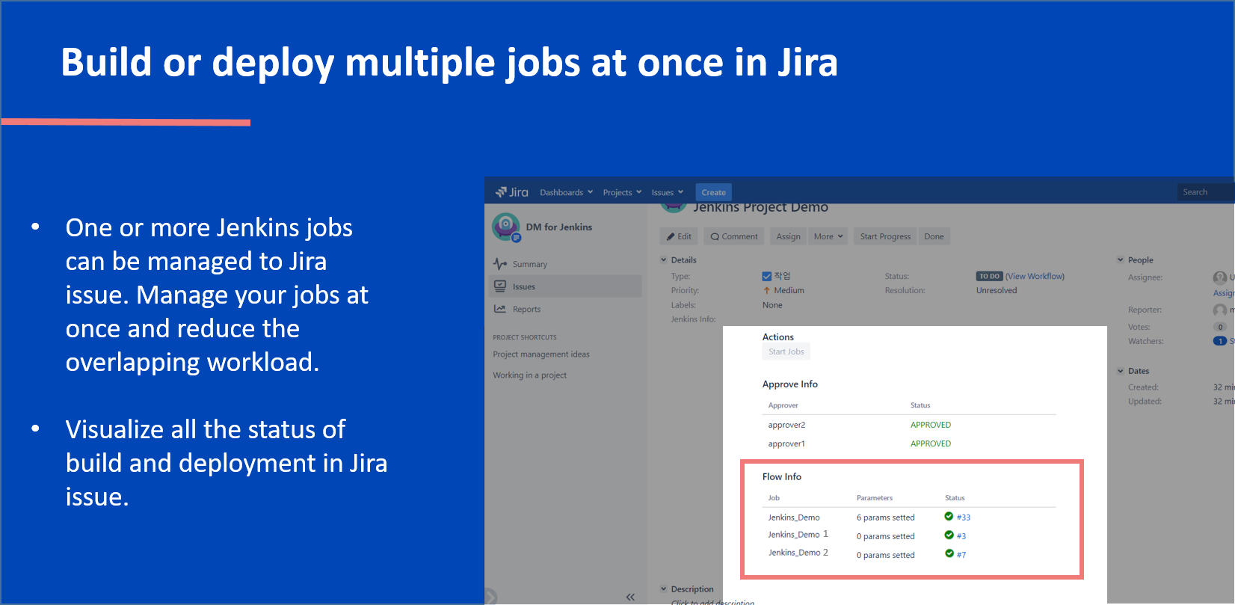This screenshot has height=605, width=1235.
Task: Click the votes count badge
Action: 1220,327
